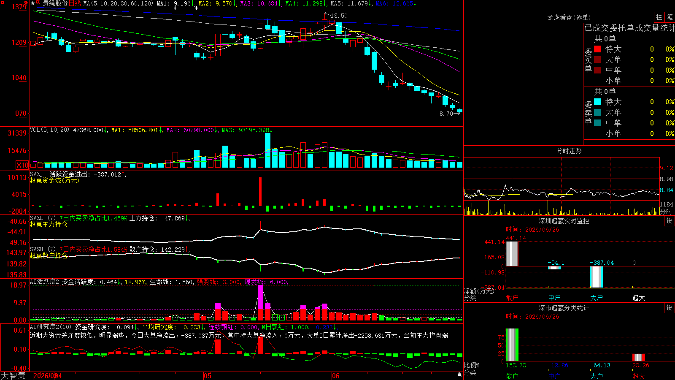The height and width of the screenshot is (380, 675).
Task: Click the 委卖单 section label
Action: pyautogui.click(x=588, y=113)
